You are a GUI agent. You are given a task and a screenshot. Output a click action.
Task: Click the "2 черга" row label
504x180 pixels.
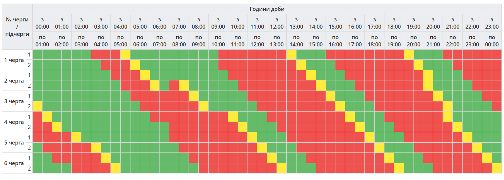[x=13, y=80]
